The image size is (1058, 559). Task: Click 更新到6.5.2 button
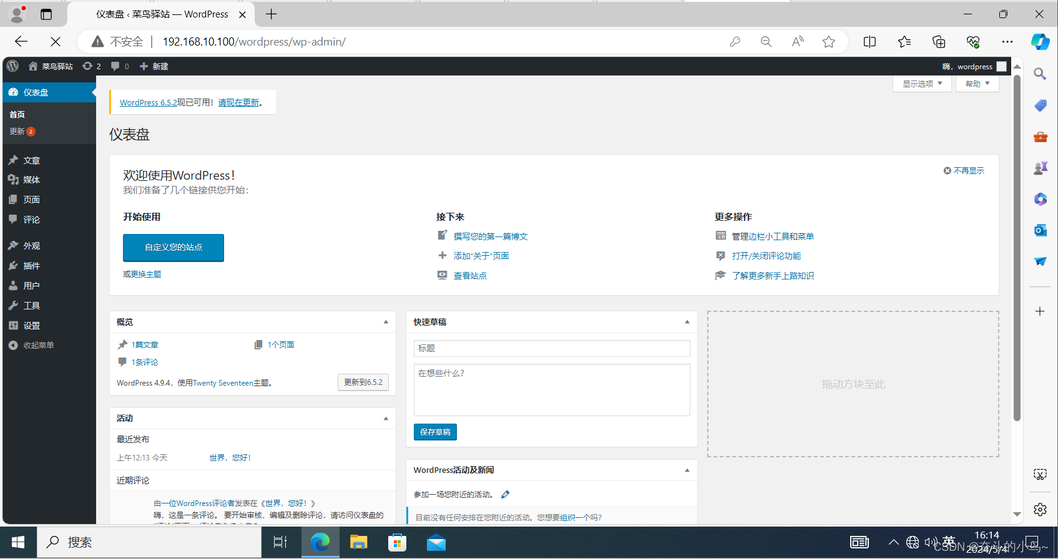click(x=363, y=382)
